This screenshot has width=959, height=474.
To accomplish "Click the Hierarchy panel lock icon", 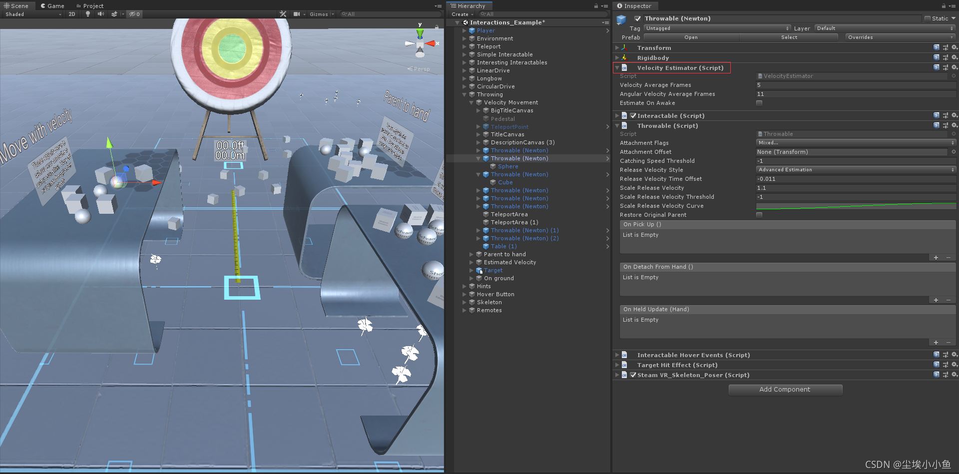I will click(x=596, y=6).
